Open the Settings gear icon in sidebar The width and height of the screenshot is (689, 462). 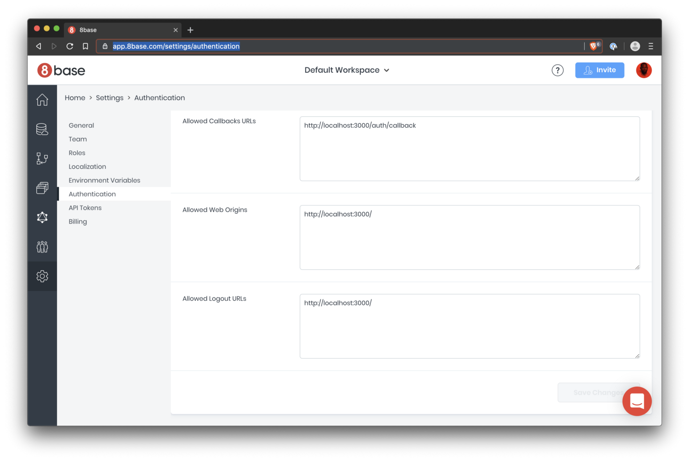(x=42, y=276)
